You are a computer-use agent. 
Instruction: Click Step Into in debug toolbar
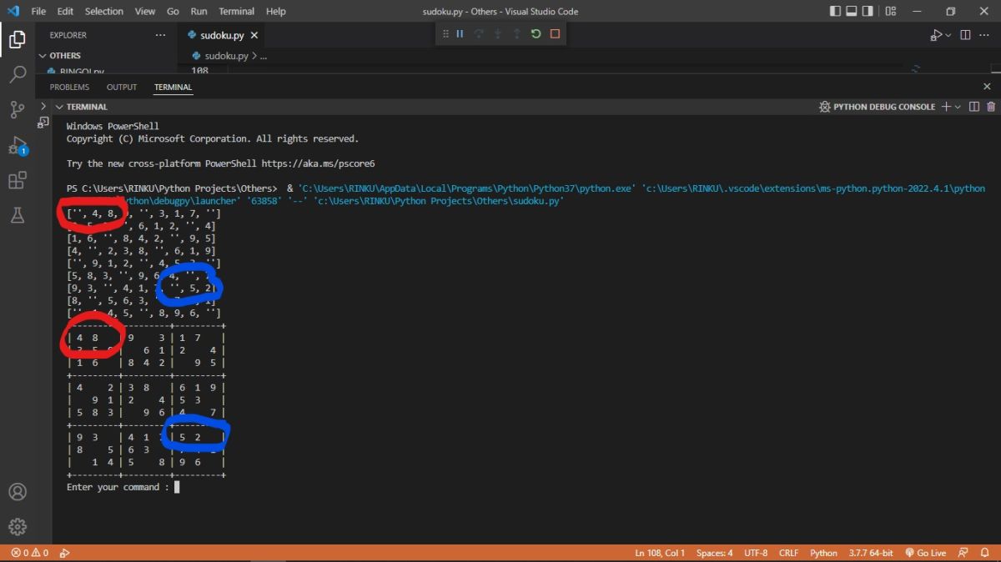pyautogui.click(x=498, y=34)
